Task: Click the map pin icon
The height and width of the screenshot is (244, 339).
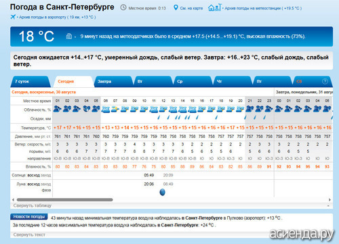Action: (x=176, y=7)
